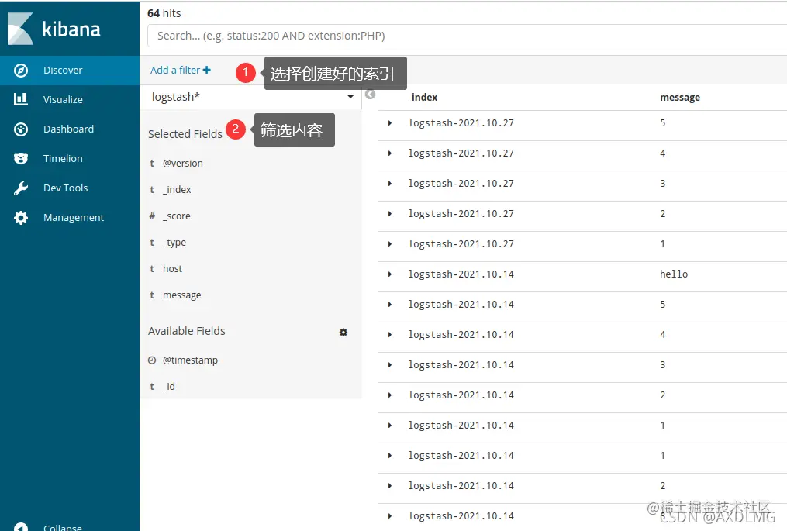Open the Dashboard gauge icon
The height and width of the screenshot is (531, 787).
(21, 129)
